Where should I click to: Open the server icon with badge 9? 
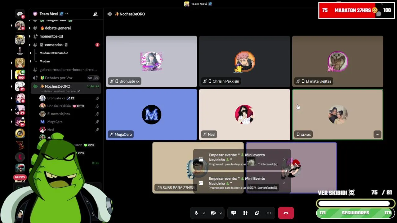[20, 26]
